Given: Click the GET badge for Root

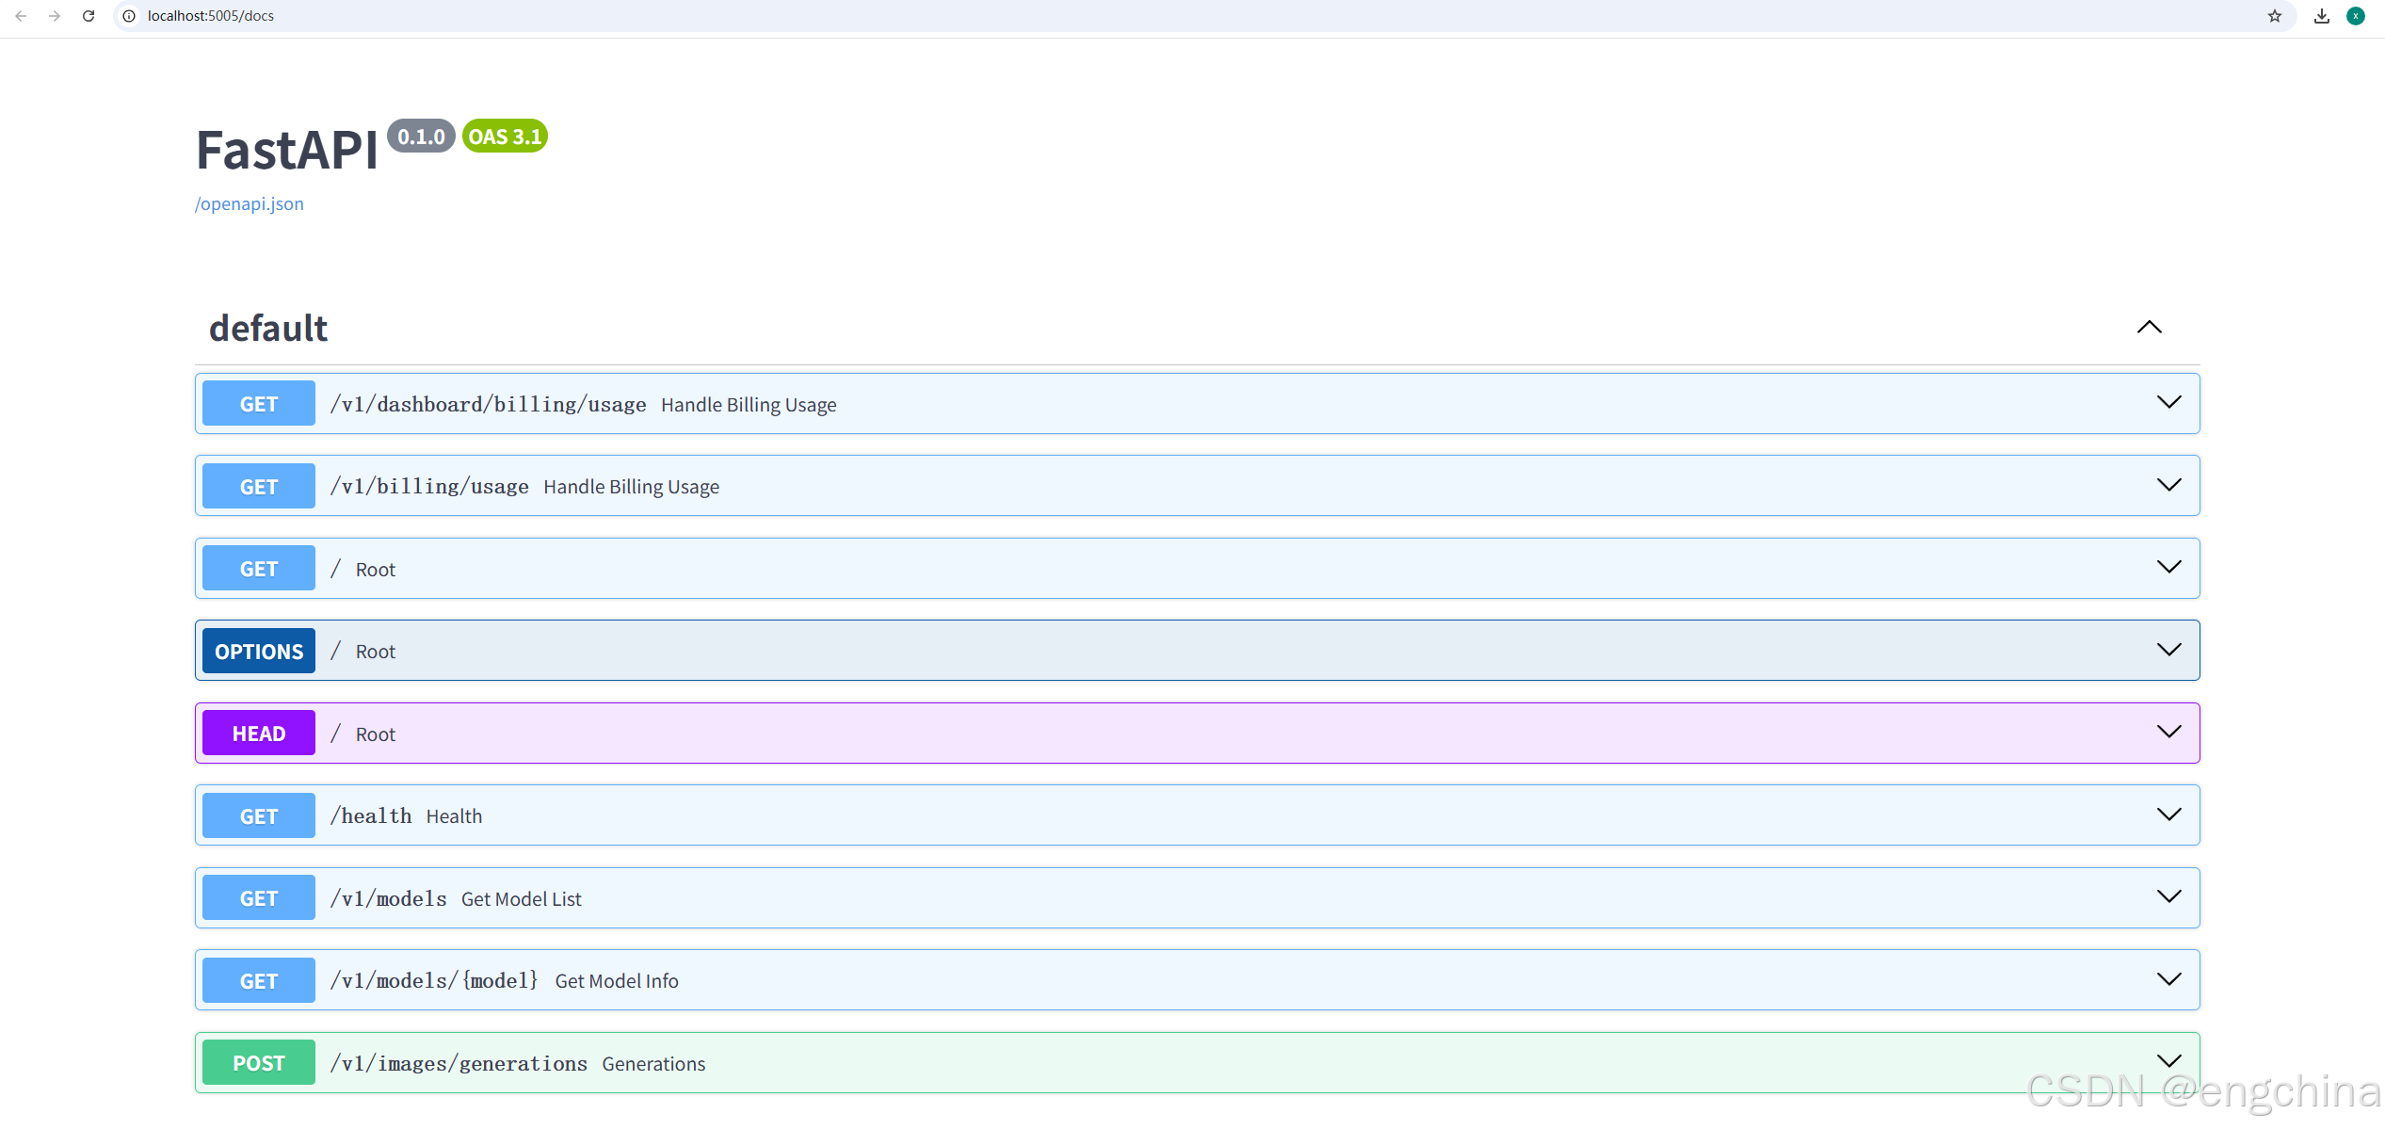Looking at the screenshot, I should 259,569.
